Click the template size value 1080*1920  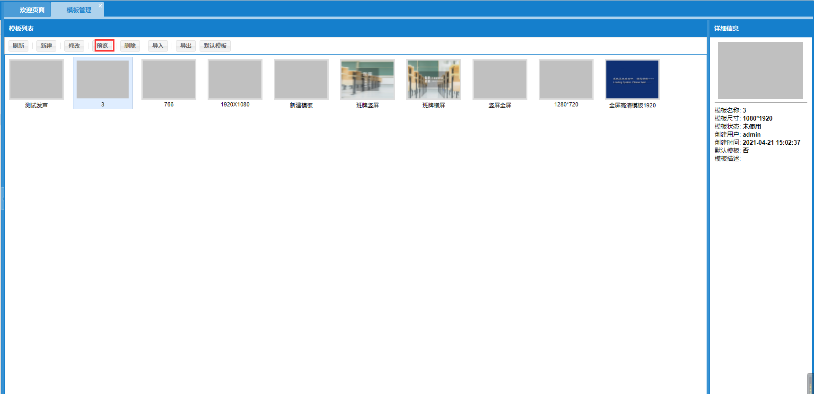tap(757, 119)
